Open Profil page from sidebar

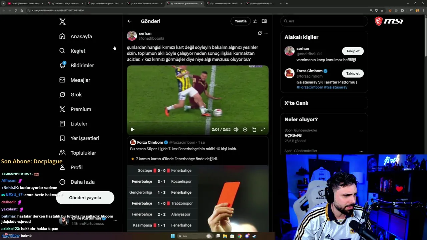click(x=71, y=167)
